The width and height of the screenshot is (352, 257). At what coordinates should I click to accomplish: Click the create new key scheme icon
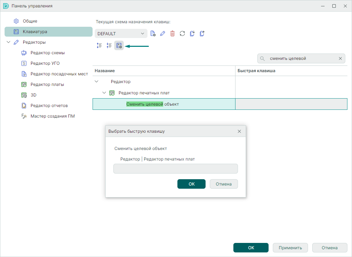(x=153, y=33)
